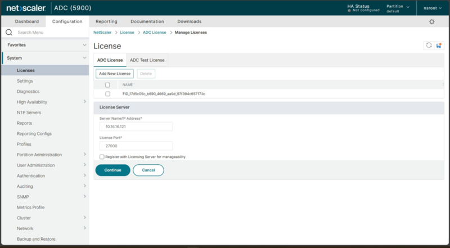
Task: Select checkbox for FID_17d5c05c license file
Action: (x=107, y=94)
